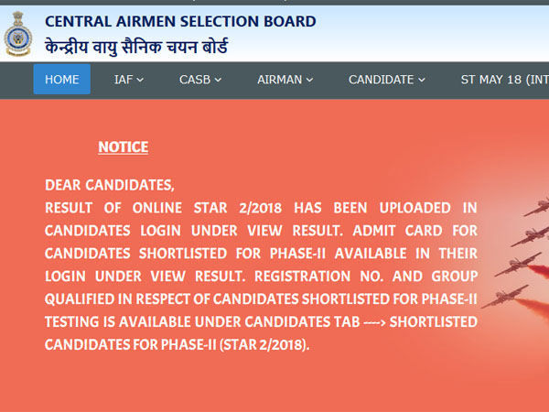Click the underlined NOTICE heading

coord(123,147)
